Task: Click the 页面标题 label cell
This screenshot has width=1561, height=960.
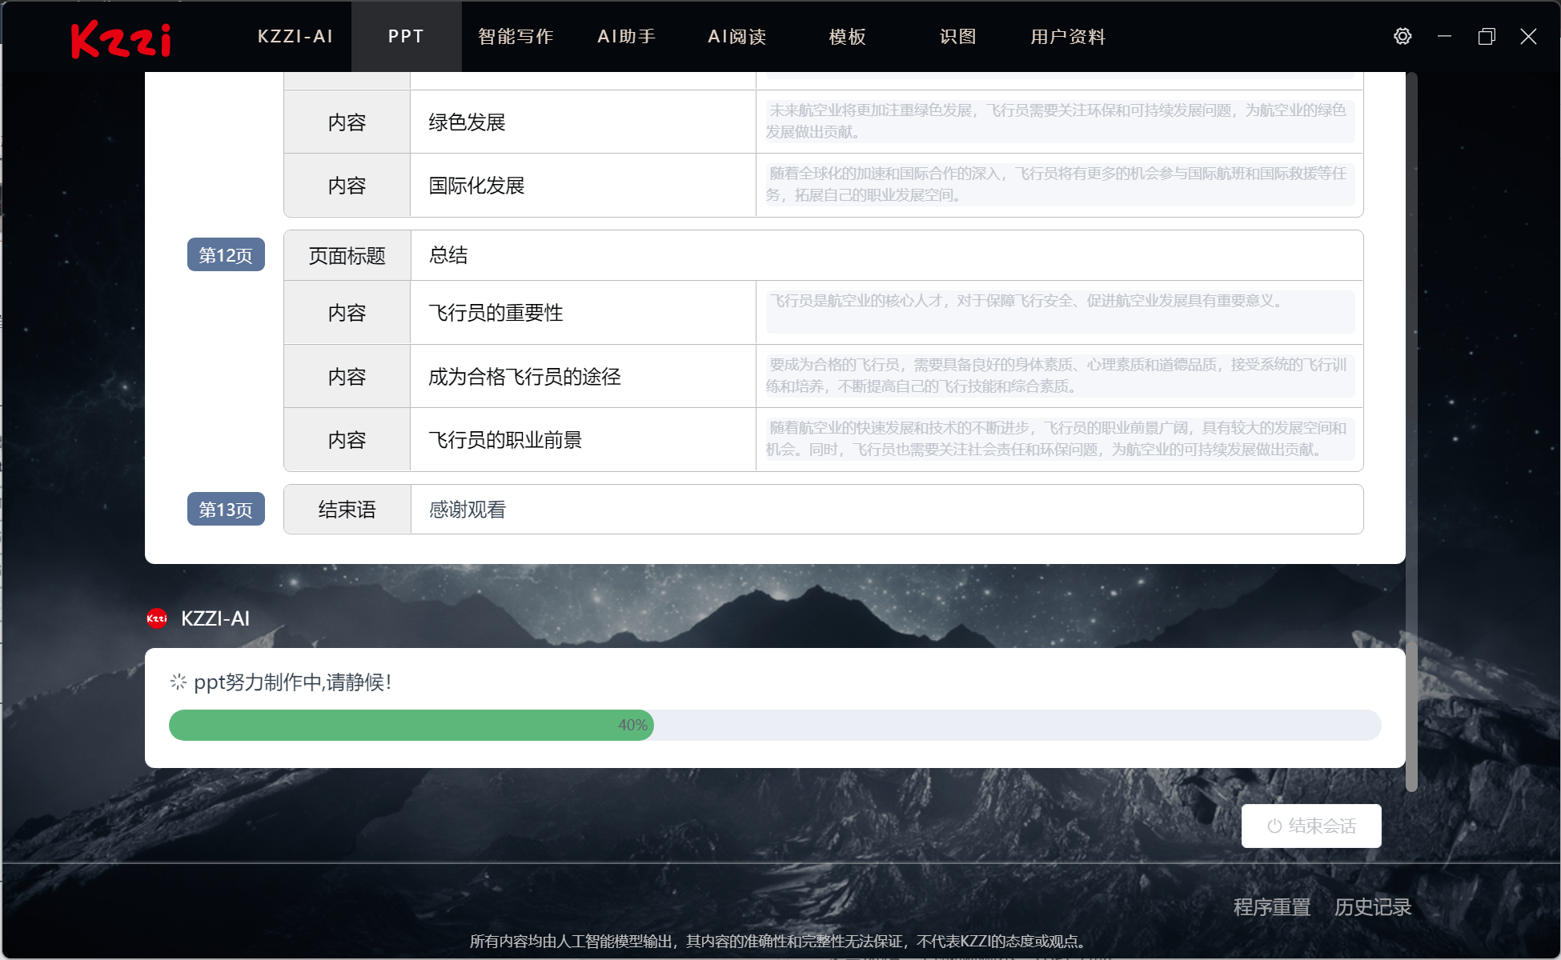Action: [x=347, y=255]
